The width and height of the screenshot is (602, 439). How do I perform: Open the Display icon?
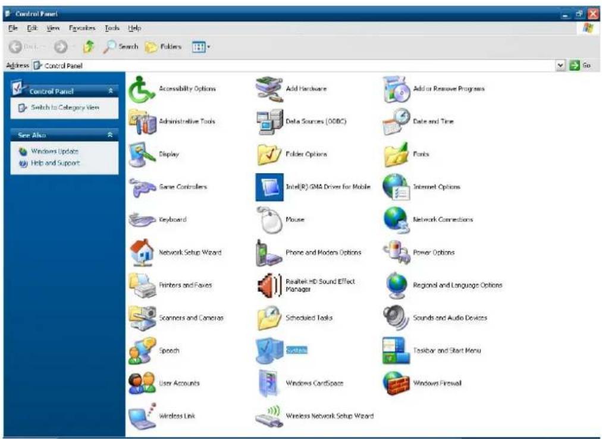coord(142,154)
